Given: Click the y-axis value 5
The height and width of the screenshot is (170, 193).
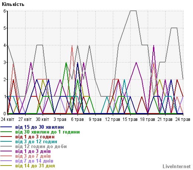Looking at the screenshot, I should click(x=5, y=28).
